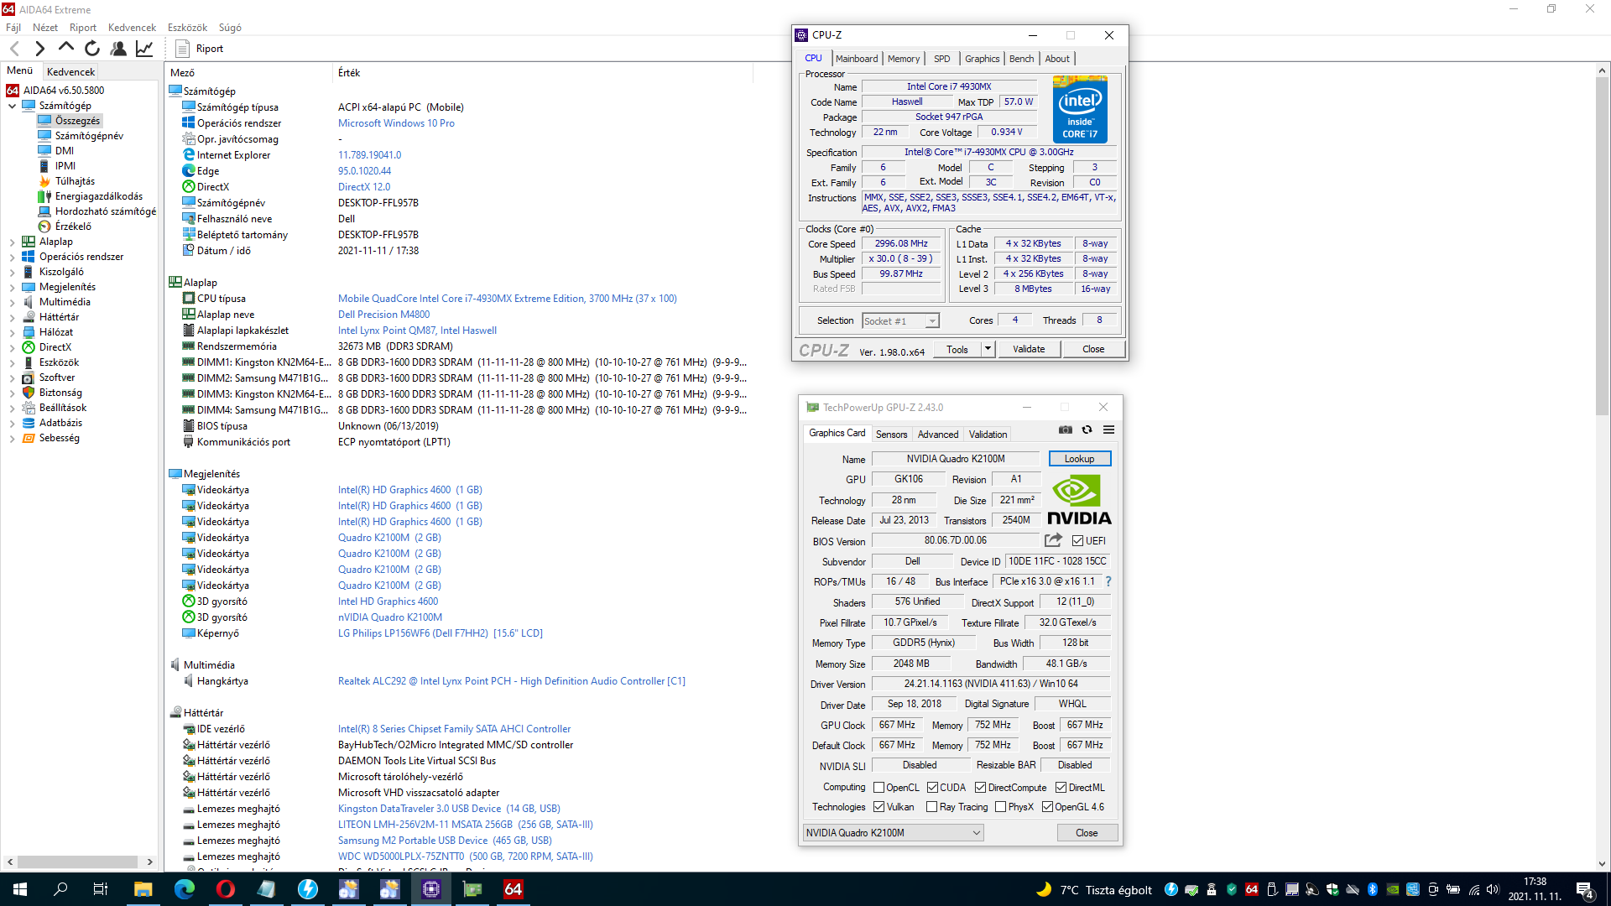Click the sidebar horizontal scrollbar
Viewport: 1611px width, 906px height.
(x=77, y=862)
